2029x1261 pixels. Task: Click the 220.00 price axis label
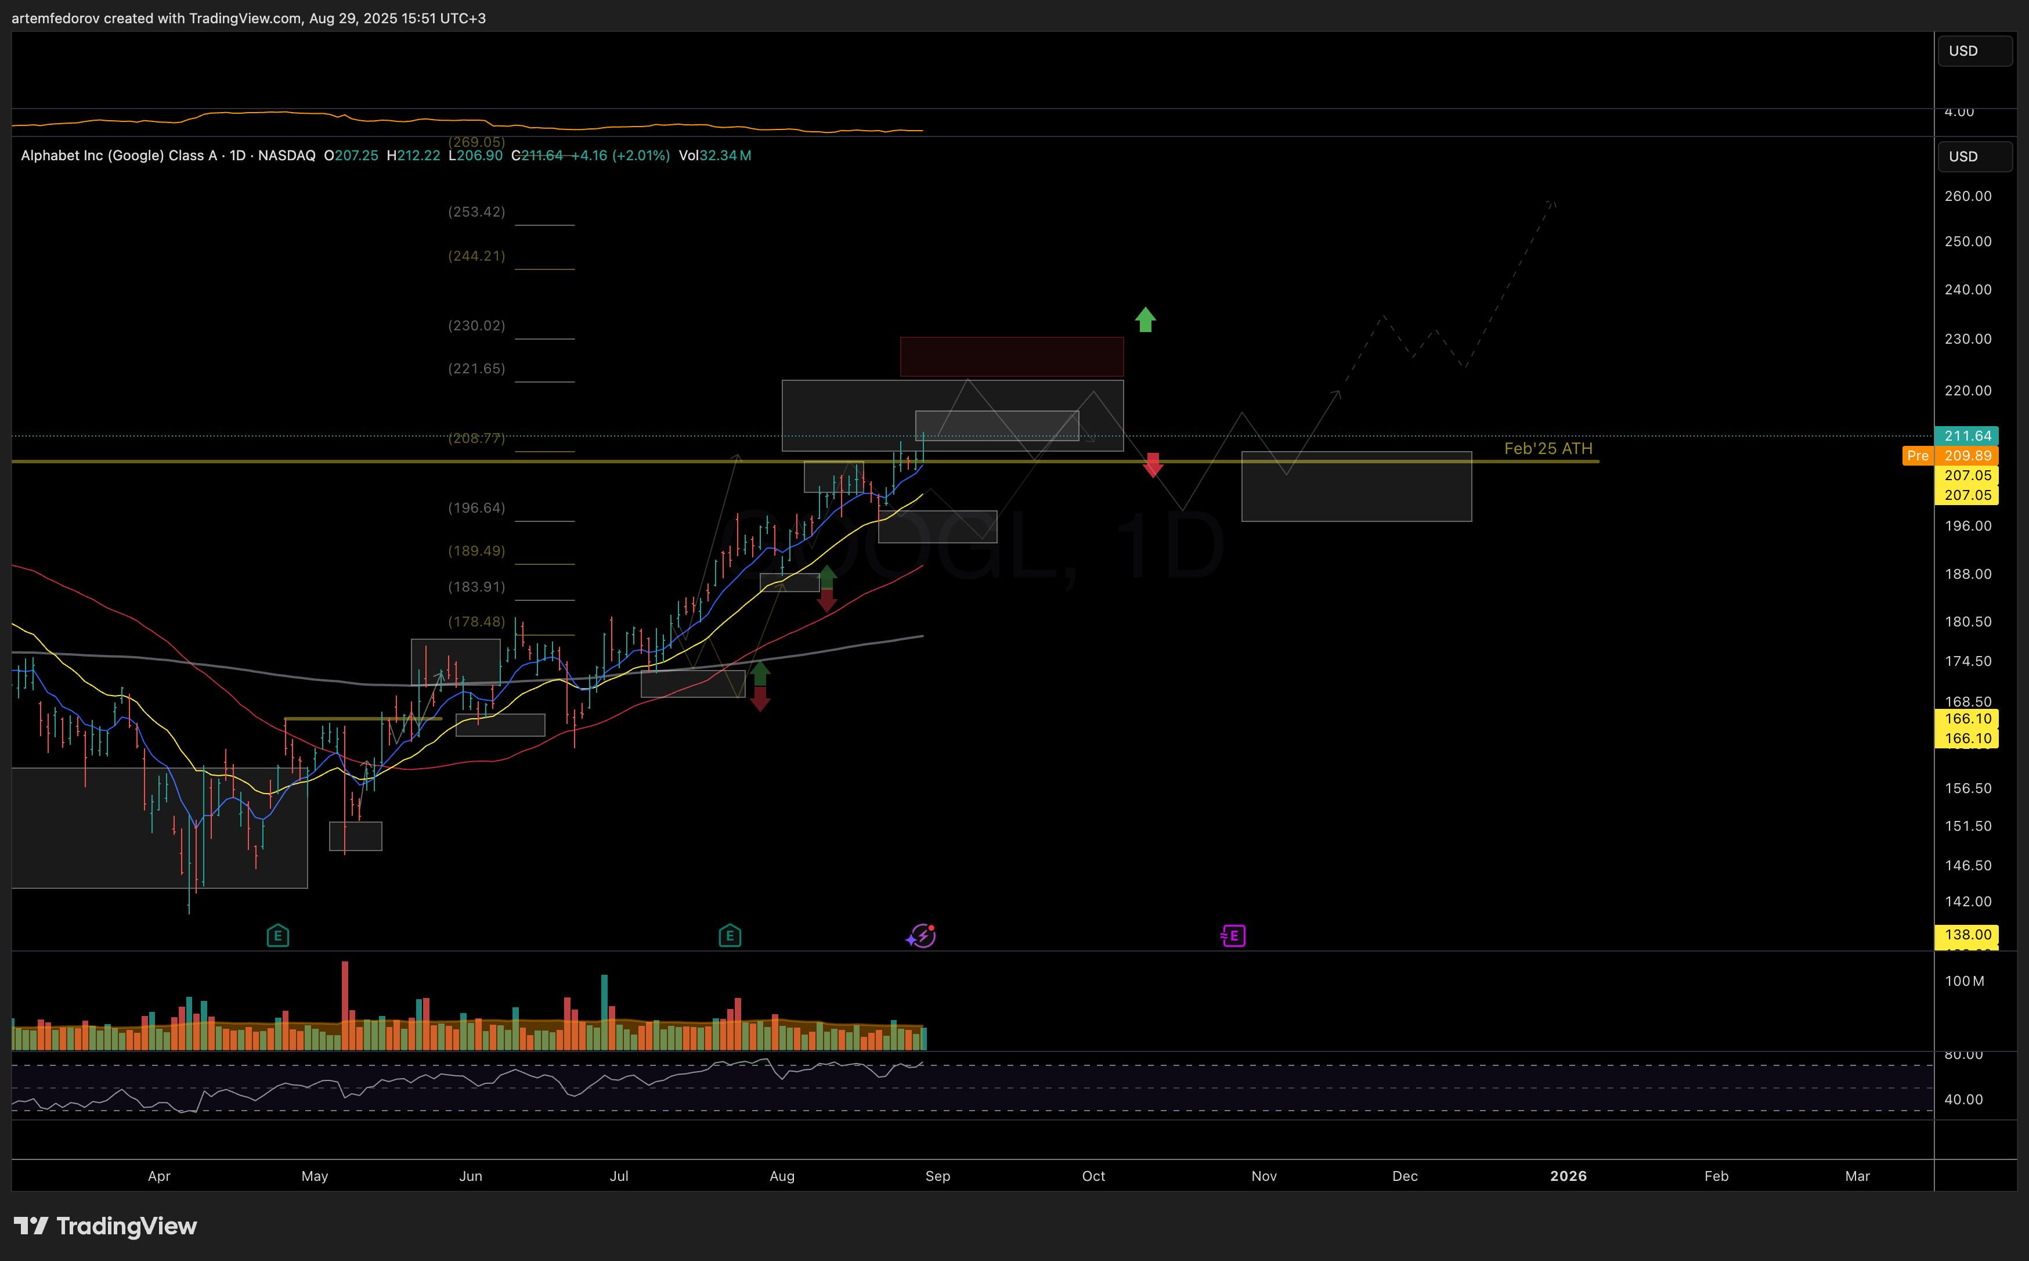[x=1968, y=390]
